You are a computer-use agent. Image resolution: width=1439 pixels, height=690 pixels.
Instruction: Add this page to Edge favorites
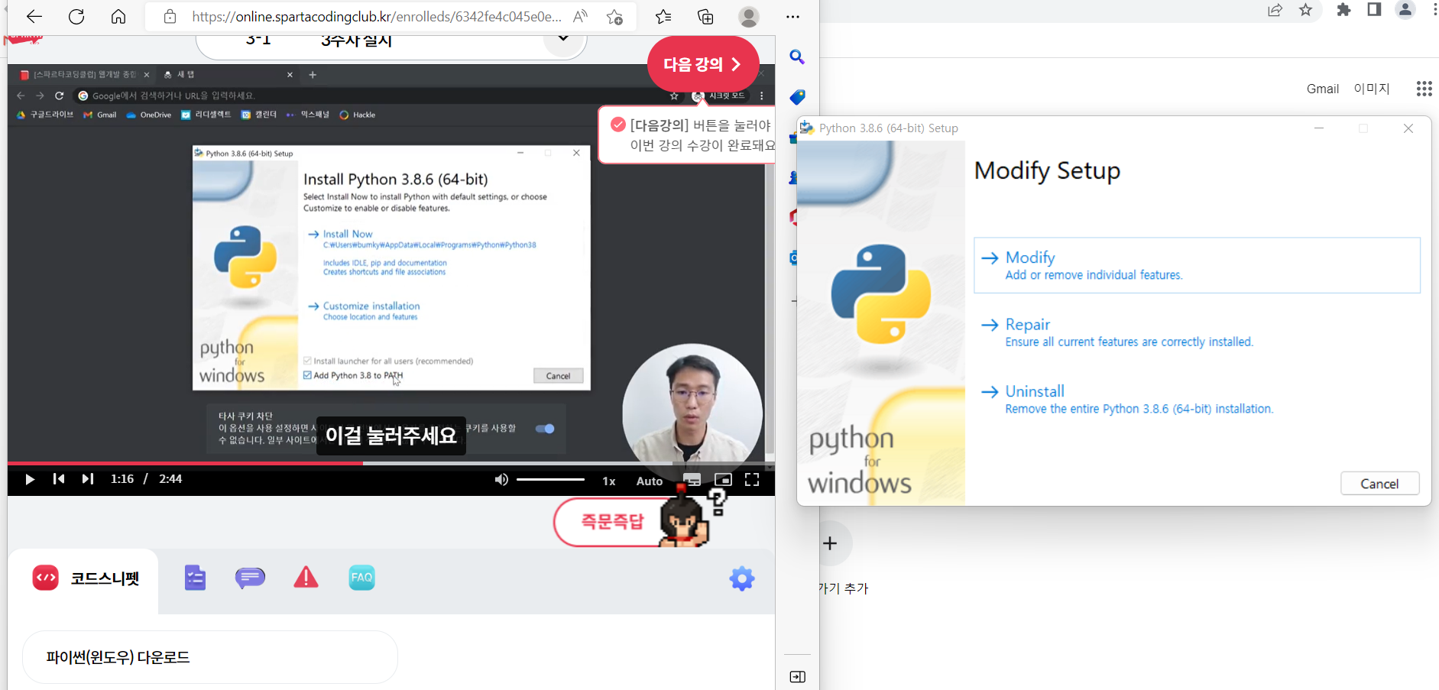tap(614, 16)
